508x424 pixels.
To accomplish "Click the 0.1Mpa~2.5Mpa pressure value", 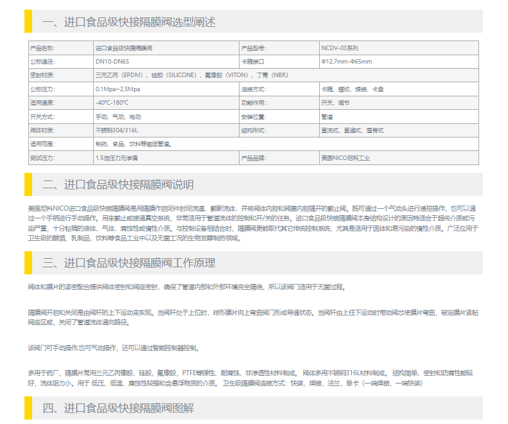I will pos(118,89).
